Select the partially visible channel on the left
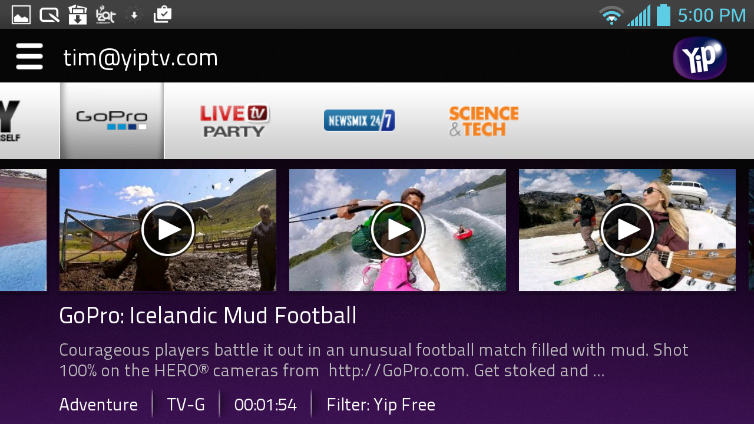 [x=11, y=121]
